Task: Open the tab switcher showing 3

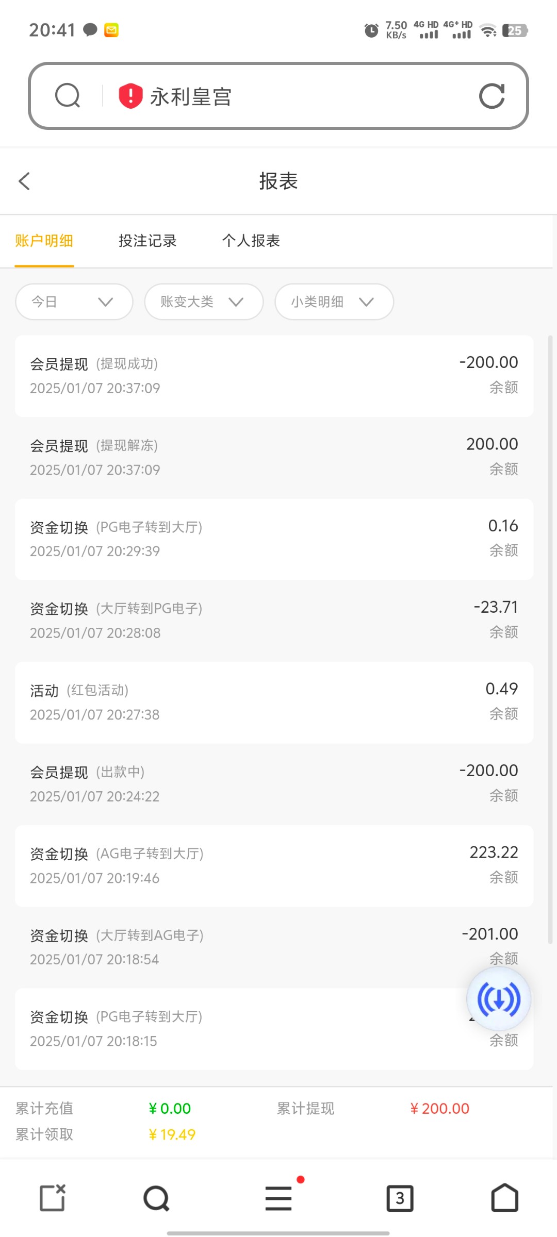Action: tap(400, 1198)
